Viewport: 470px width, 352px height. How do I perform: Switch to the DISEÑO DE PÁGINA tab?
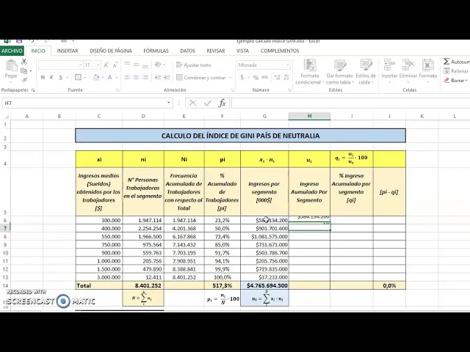(x=111, y=51)
